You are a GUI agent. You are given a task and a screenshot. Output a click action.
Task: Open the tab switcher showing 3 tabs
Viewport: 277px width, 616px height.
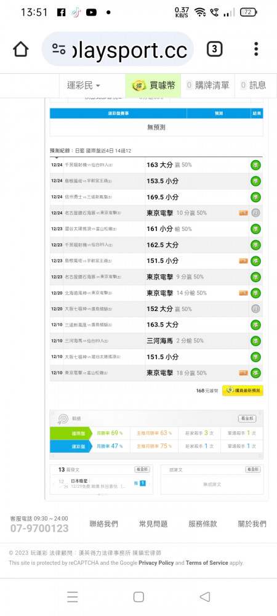[x=214, y=49]
